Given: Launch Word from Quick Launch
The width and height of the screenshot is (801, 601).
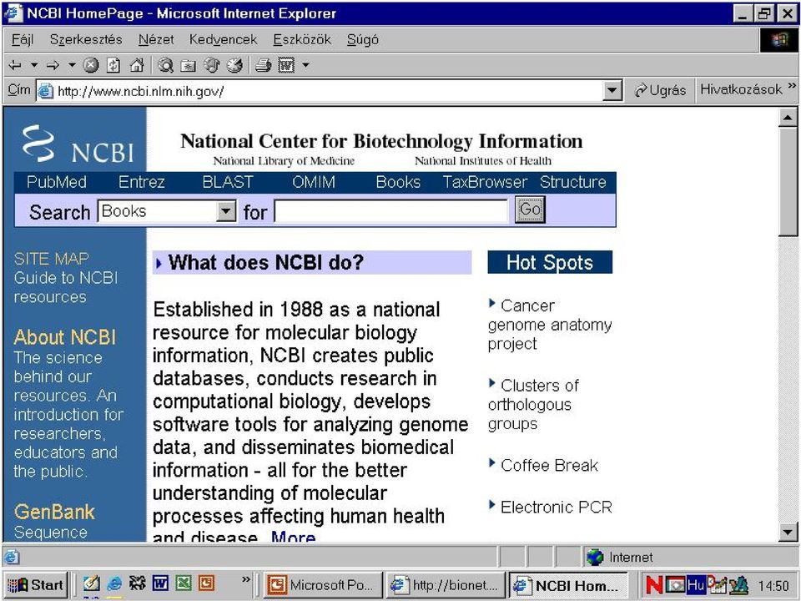Looking at the screenshot, I should (x=160, y=583).
